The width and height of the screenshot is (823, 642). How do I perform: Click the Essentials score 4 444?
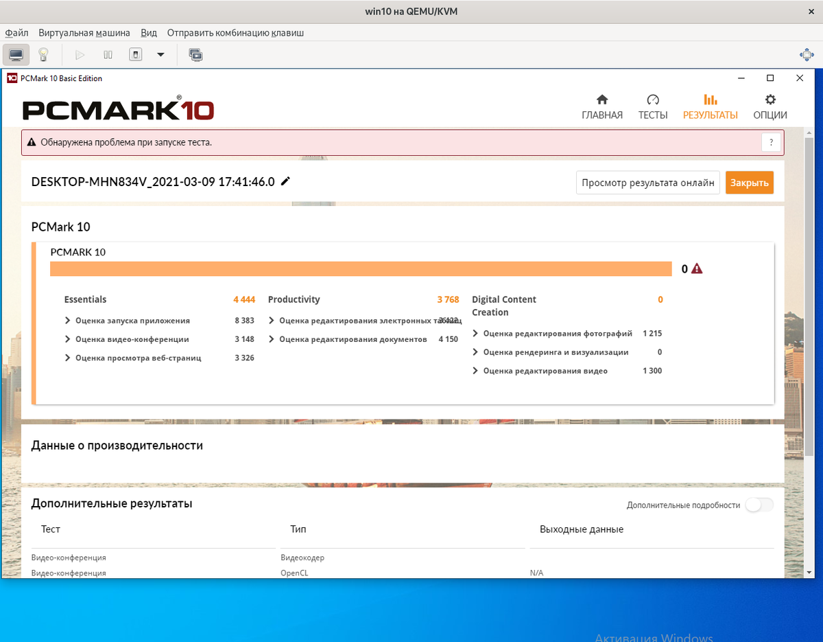click(244, 299)
